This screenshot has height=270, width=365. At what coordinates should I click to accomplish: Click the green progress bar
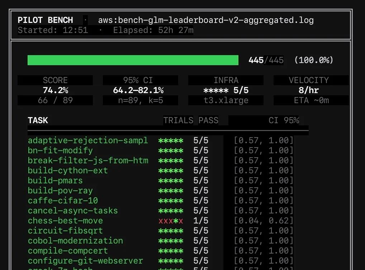133,60
